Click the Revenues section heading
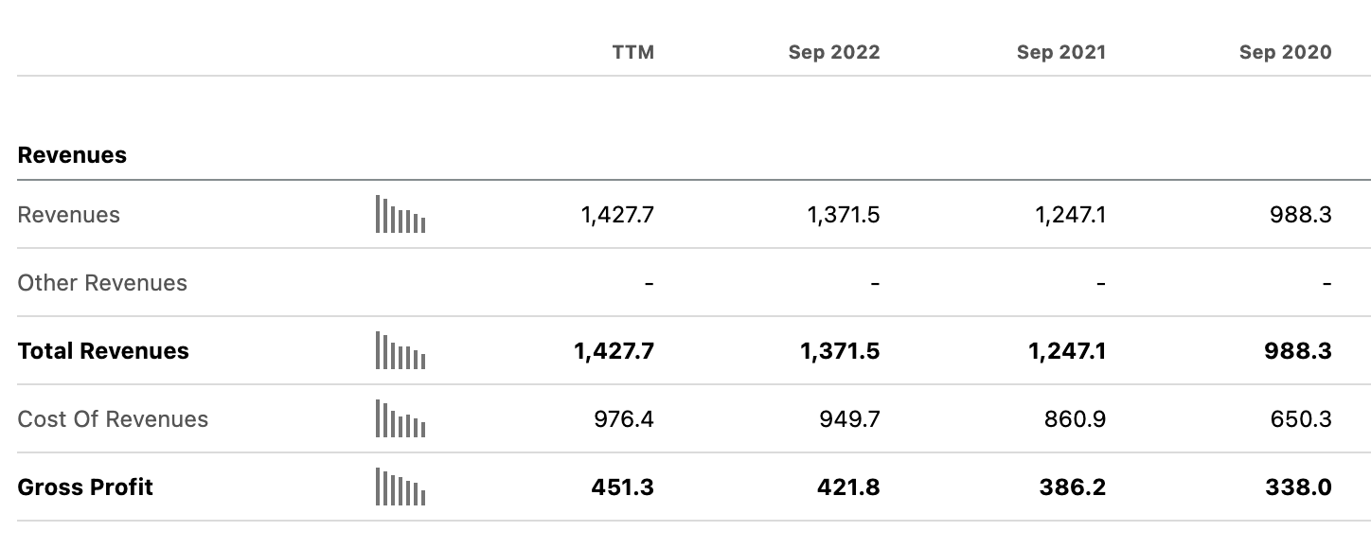This screenshot has width=1371, height=549. tap(72, 155)
